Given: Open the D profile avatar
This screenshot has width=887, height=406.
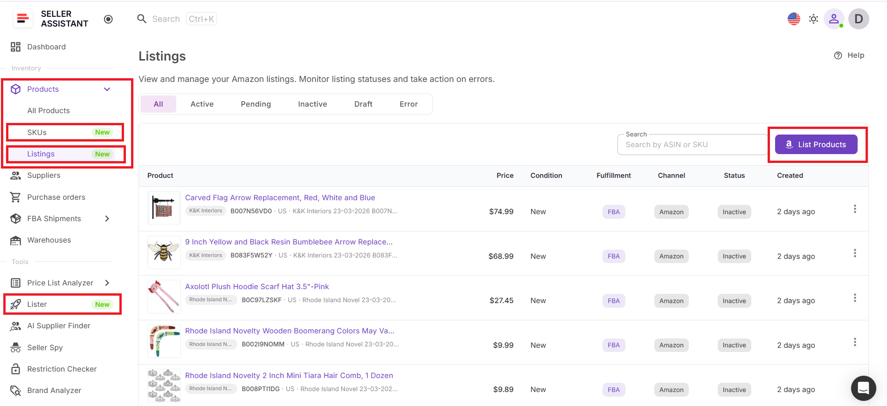Looking at the screenshot, I should [859, 19].
